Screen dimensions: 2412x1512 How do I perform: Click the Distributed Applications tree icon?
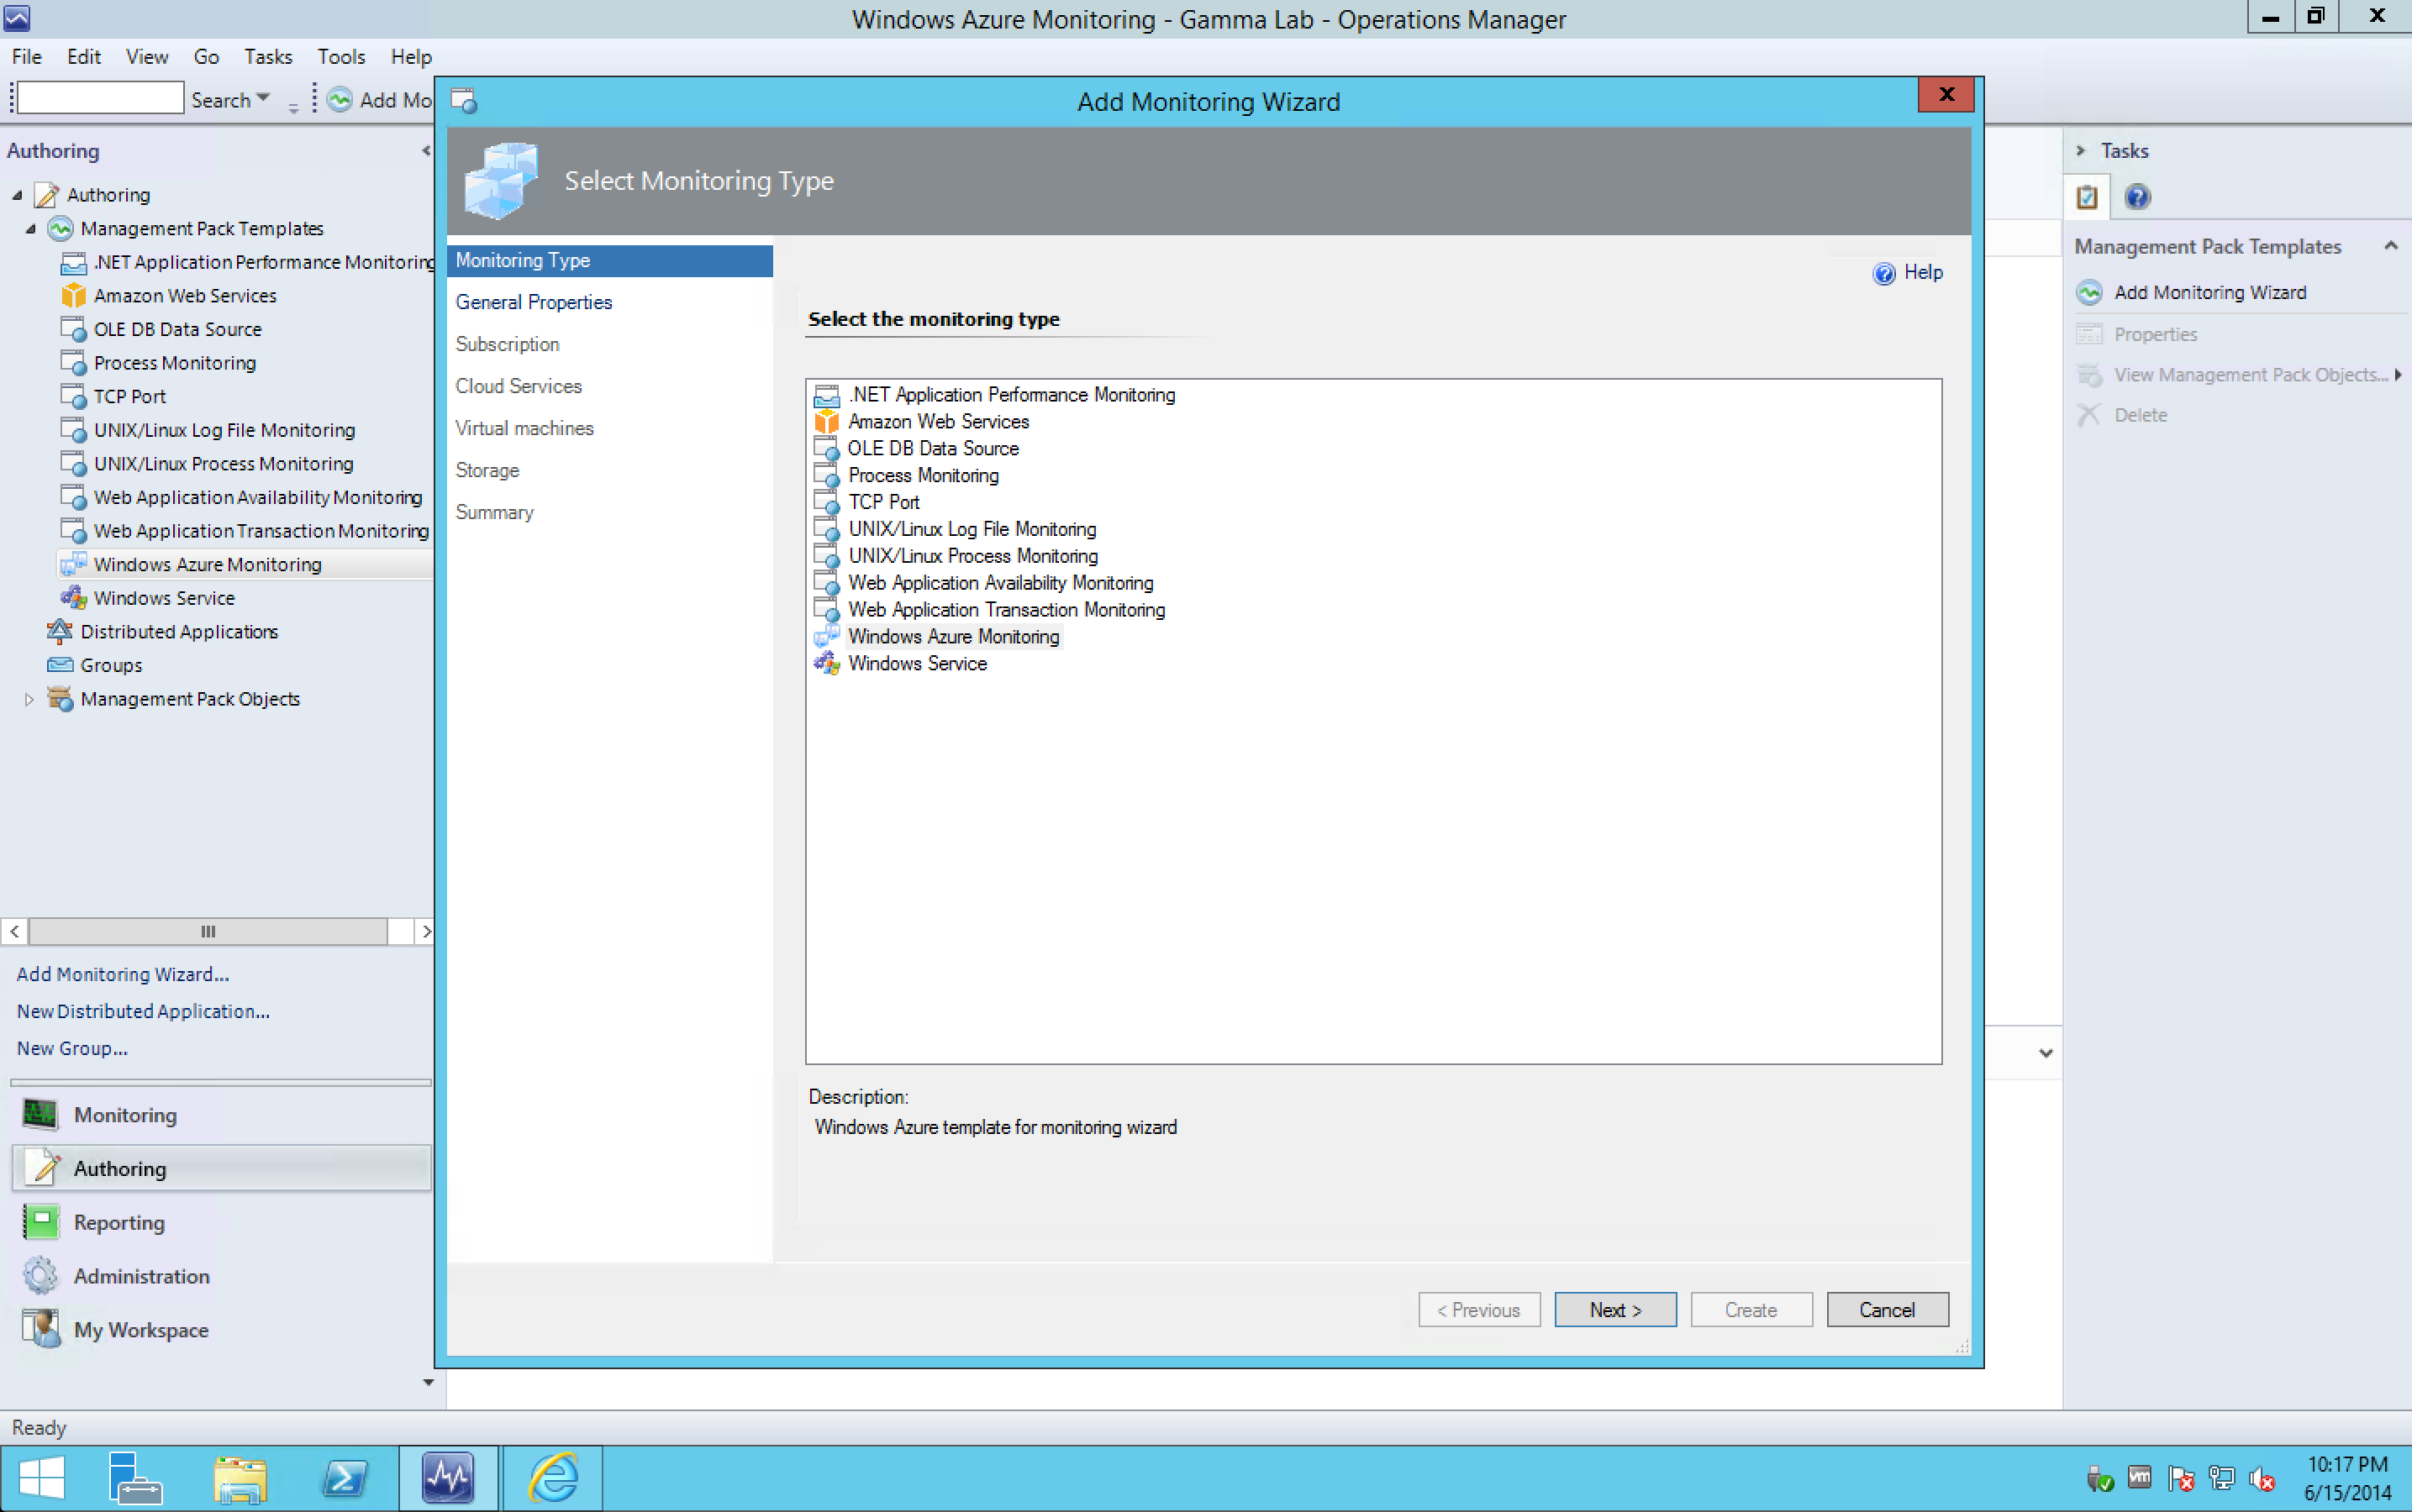tap(60, 632)
